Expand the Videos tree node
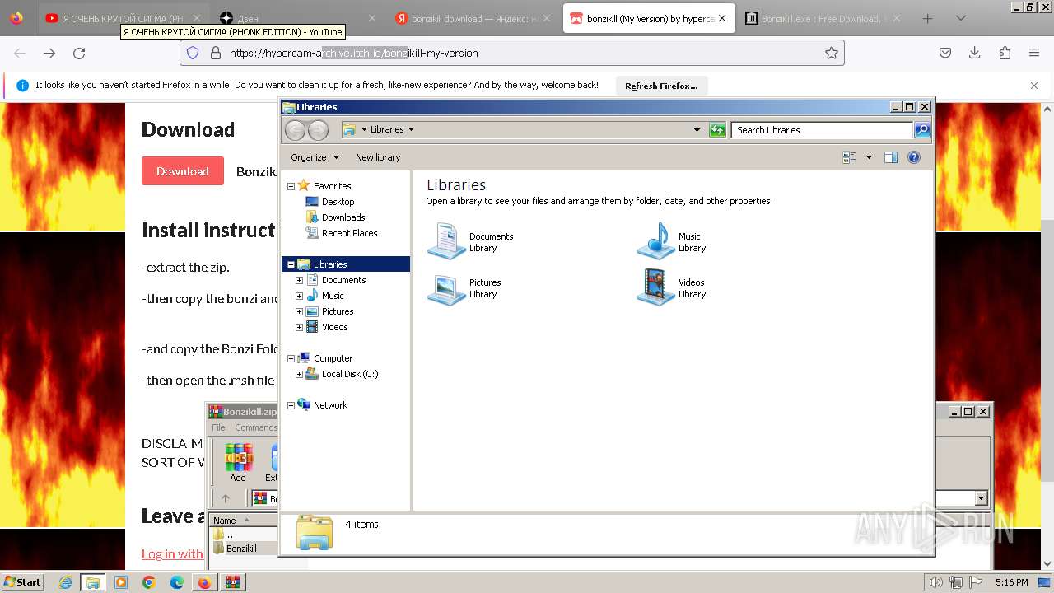Image resolution: width=1054 pixels, height=593 pixels. point(300,327)
